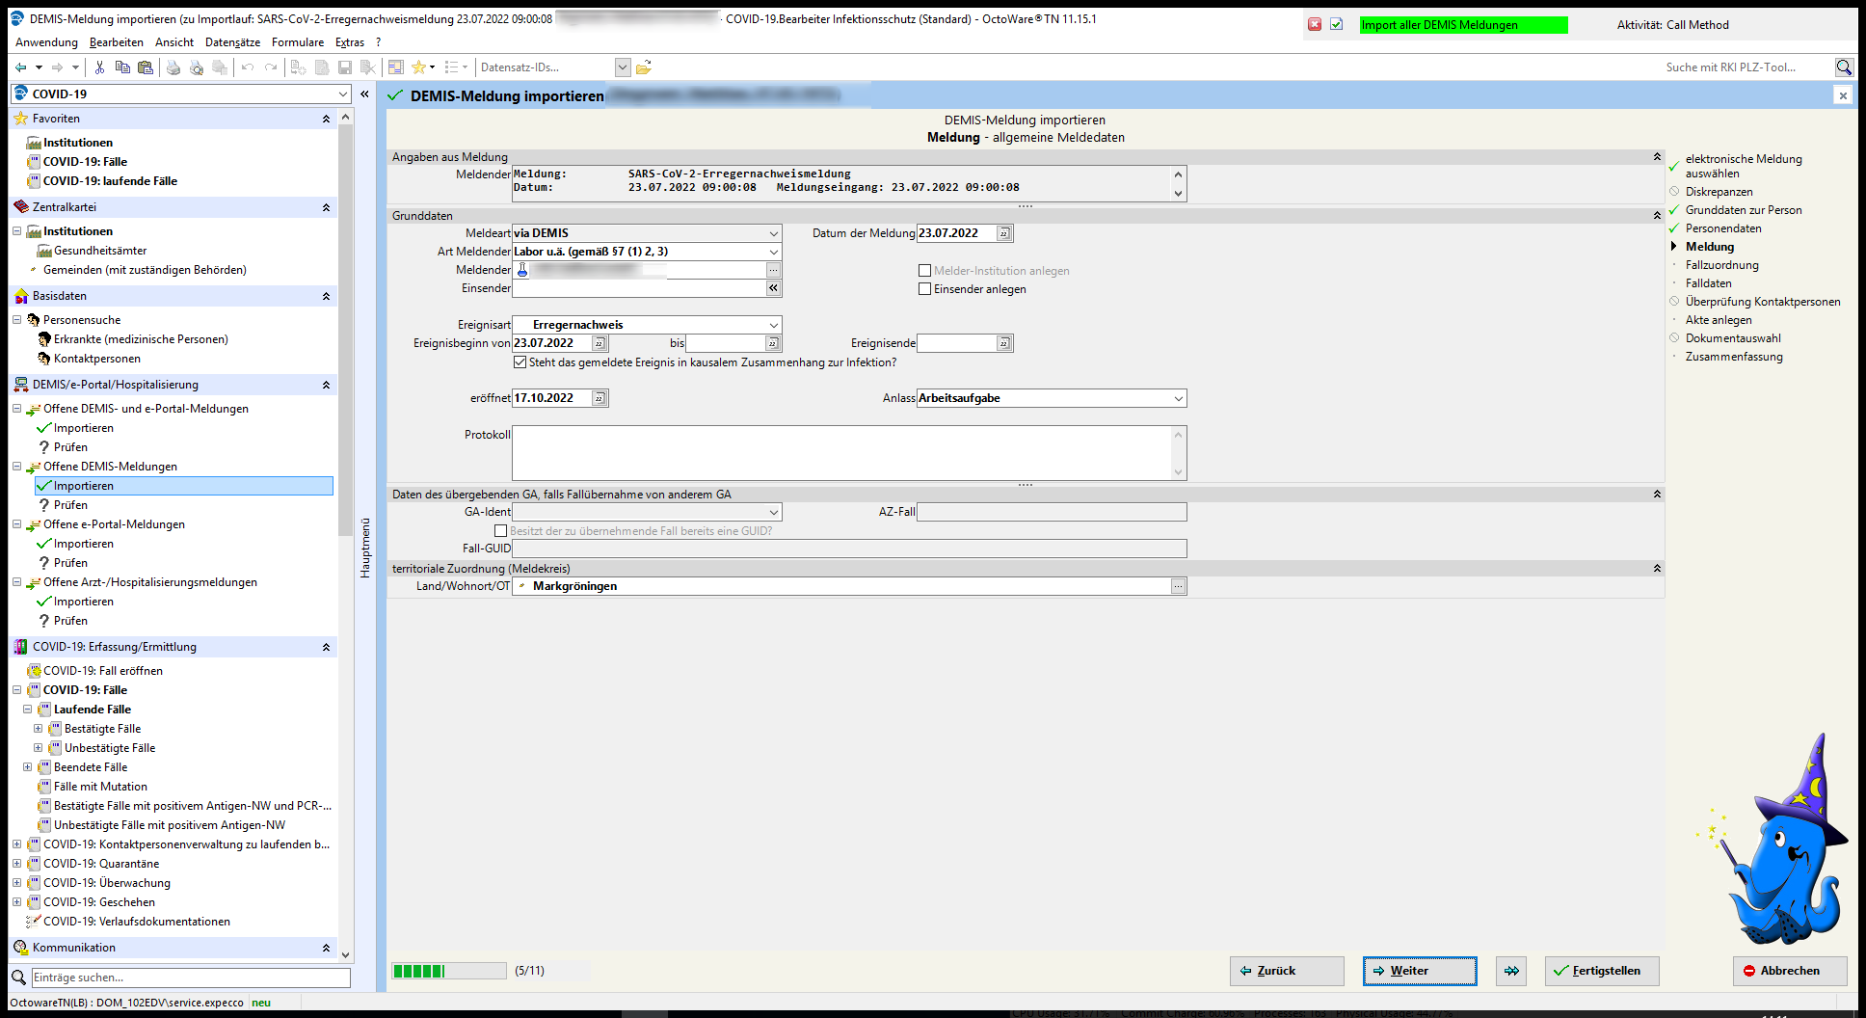Click the Weiter button

pos(1419,971)
